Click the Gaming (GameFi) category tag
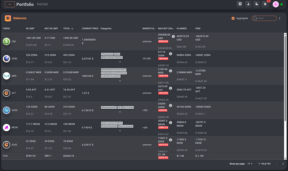The height and width of the screenshot is (171, 288). click(108, 107)
